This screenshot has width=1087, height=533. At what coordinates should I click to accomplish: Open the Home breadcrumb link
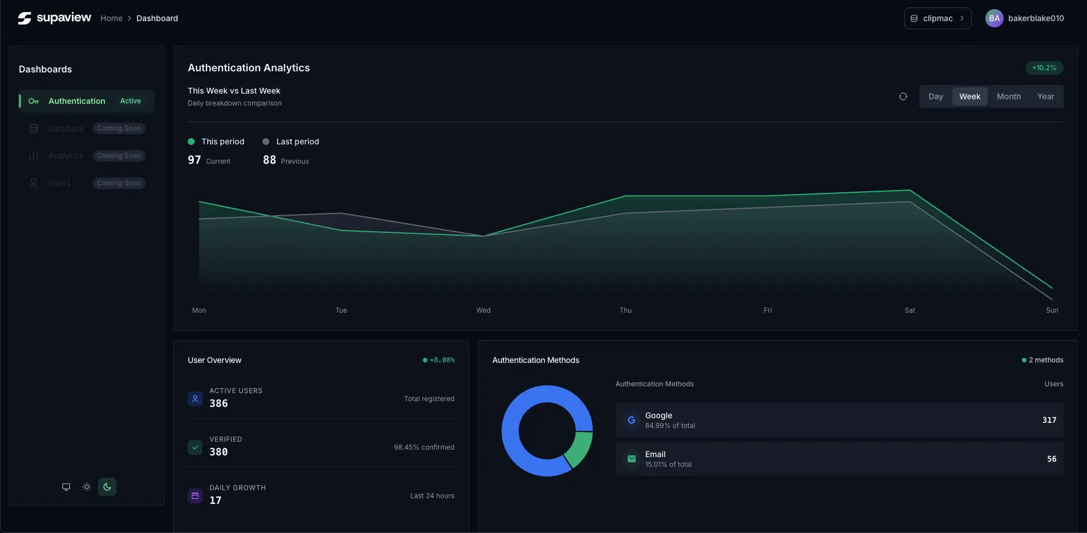click(111, 18)
